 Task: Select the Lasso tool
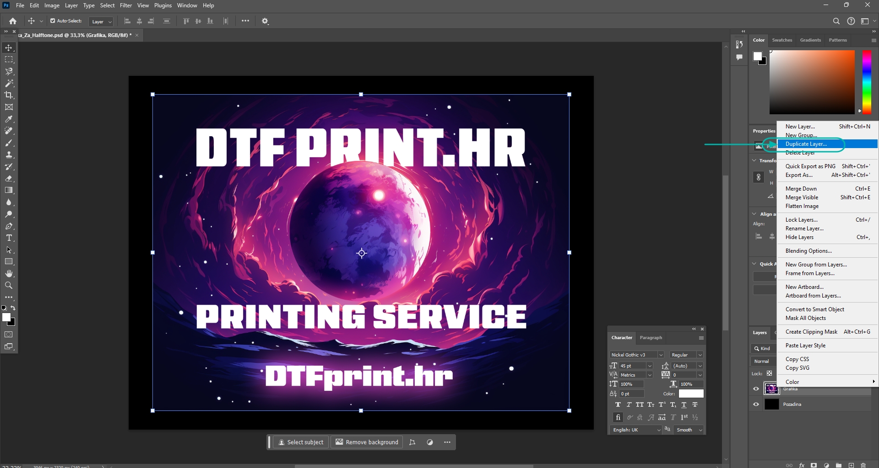click(x=9, y=71)
